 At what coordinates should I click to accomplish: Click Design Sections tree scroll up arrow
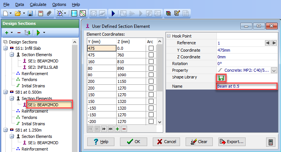75,42
